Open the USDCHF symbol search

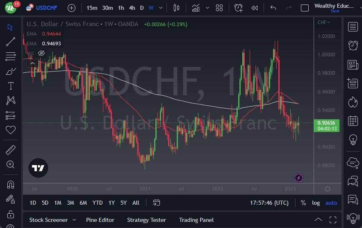click(x=42, y=8)
